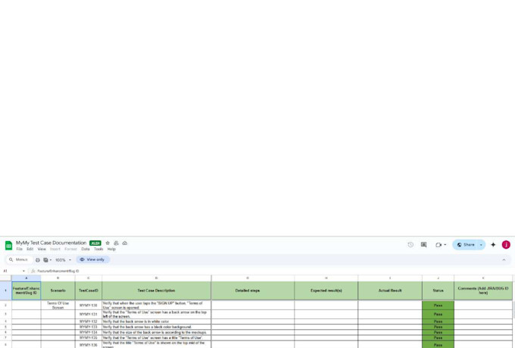Select column D header
This screenshot has height=348, width=515.
pos(156,278)
